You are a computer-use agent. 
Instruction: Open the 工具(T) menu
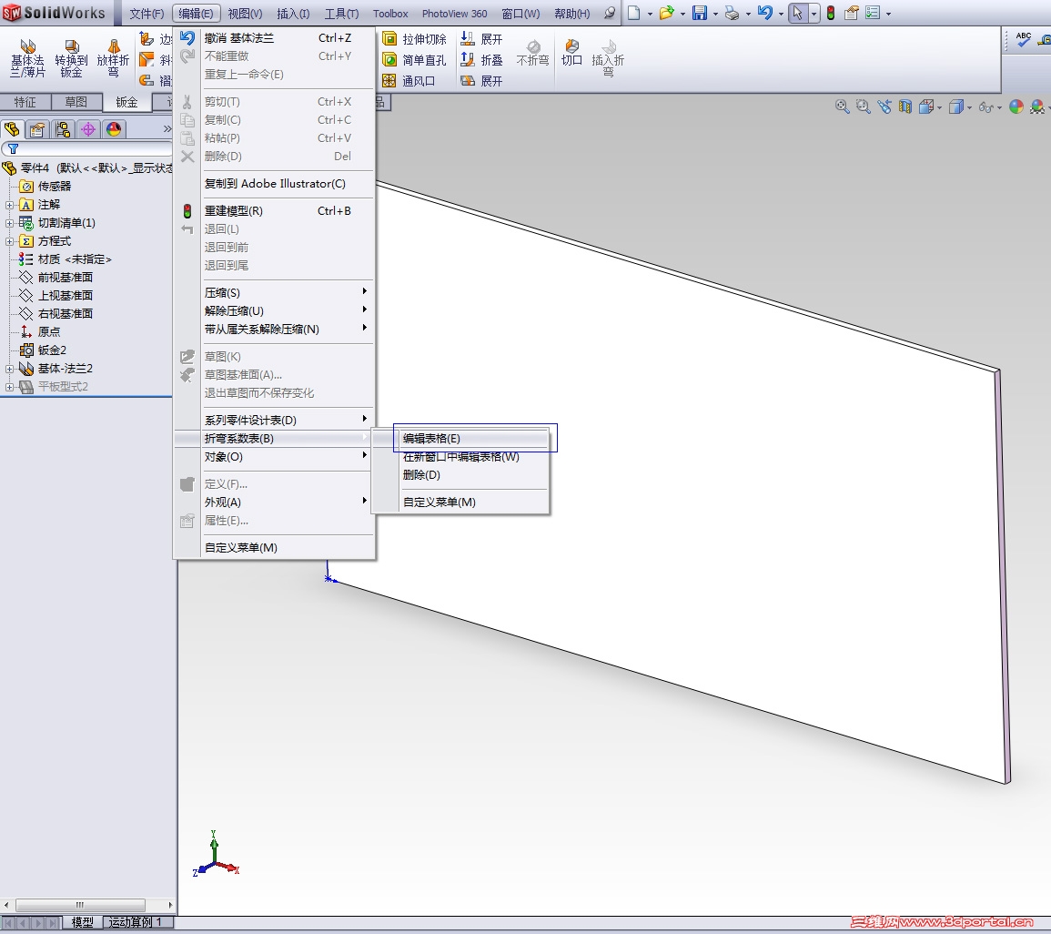341,14
